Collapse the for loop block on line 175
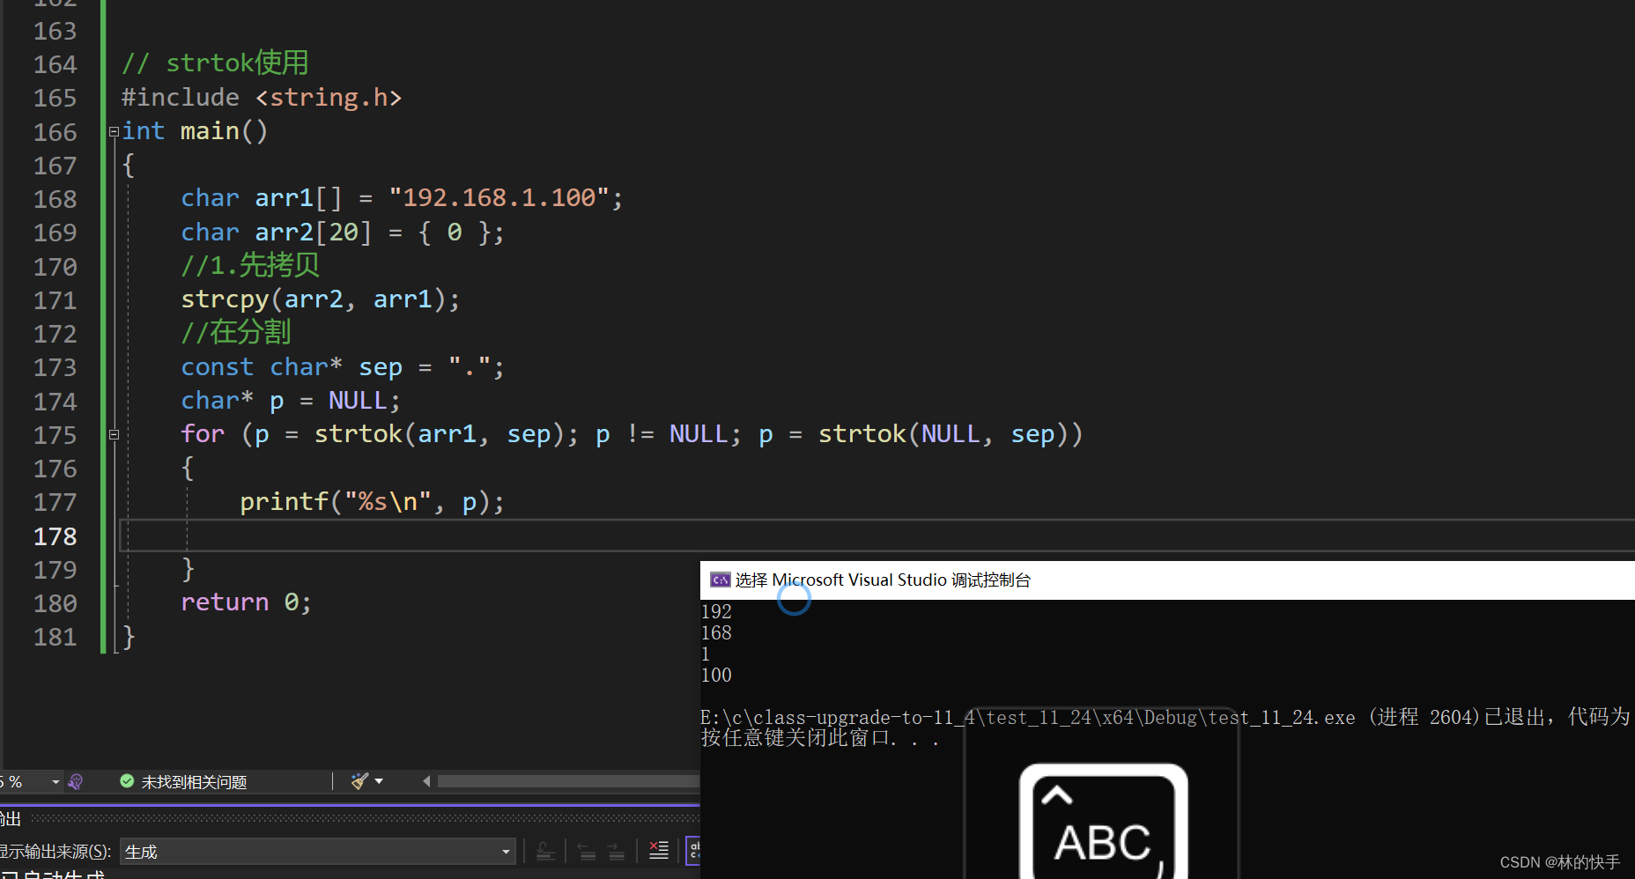This screenshot has width=1635, height=879. (x=114, y=434)
